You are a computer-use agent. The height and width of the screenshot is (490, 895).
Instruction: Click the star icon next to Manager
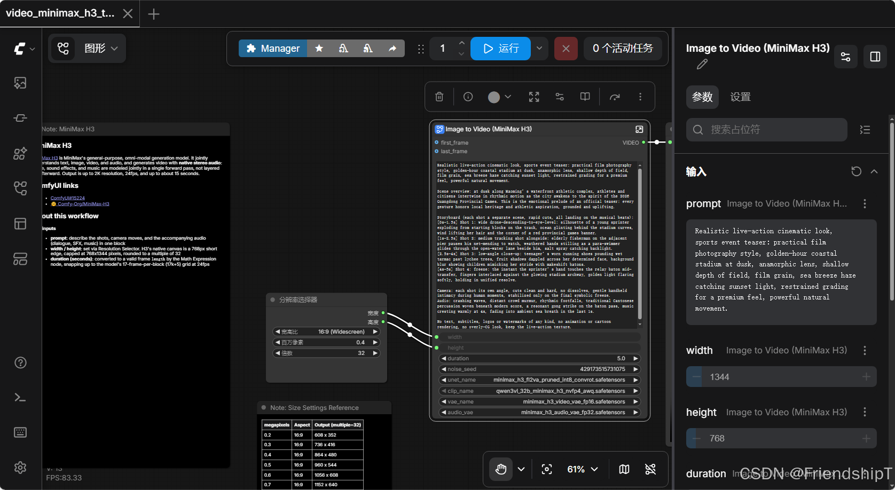pos(319,49)
